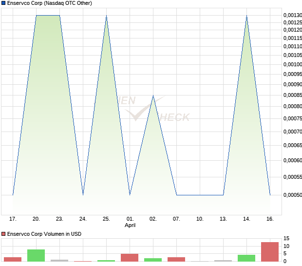Click the red volume bar for April 01

130,258
